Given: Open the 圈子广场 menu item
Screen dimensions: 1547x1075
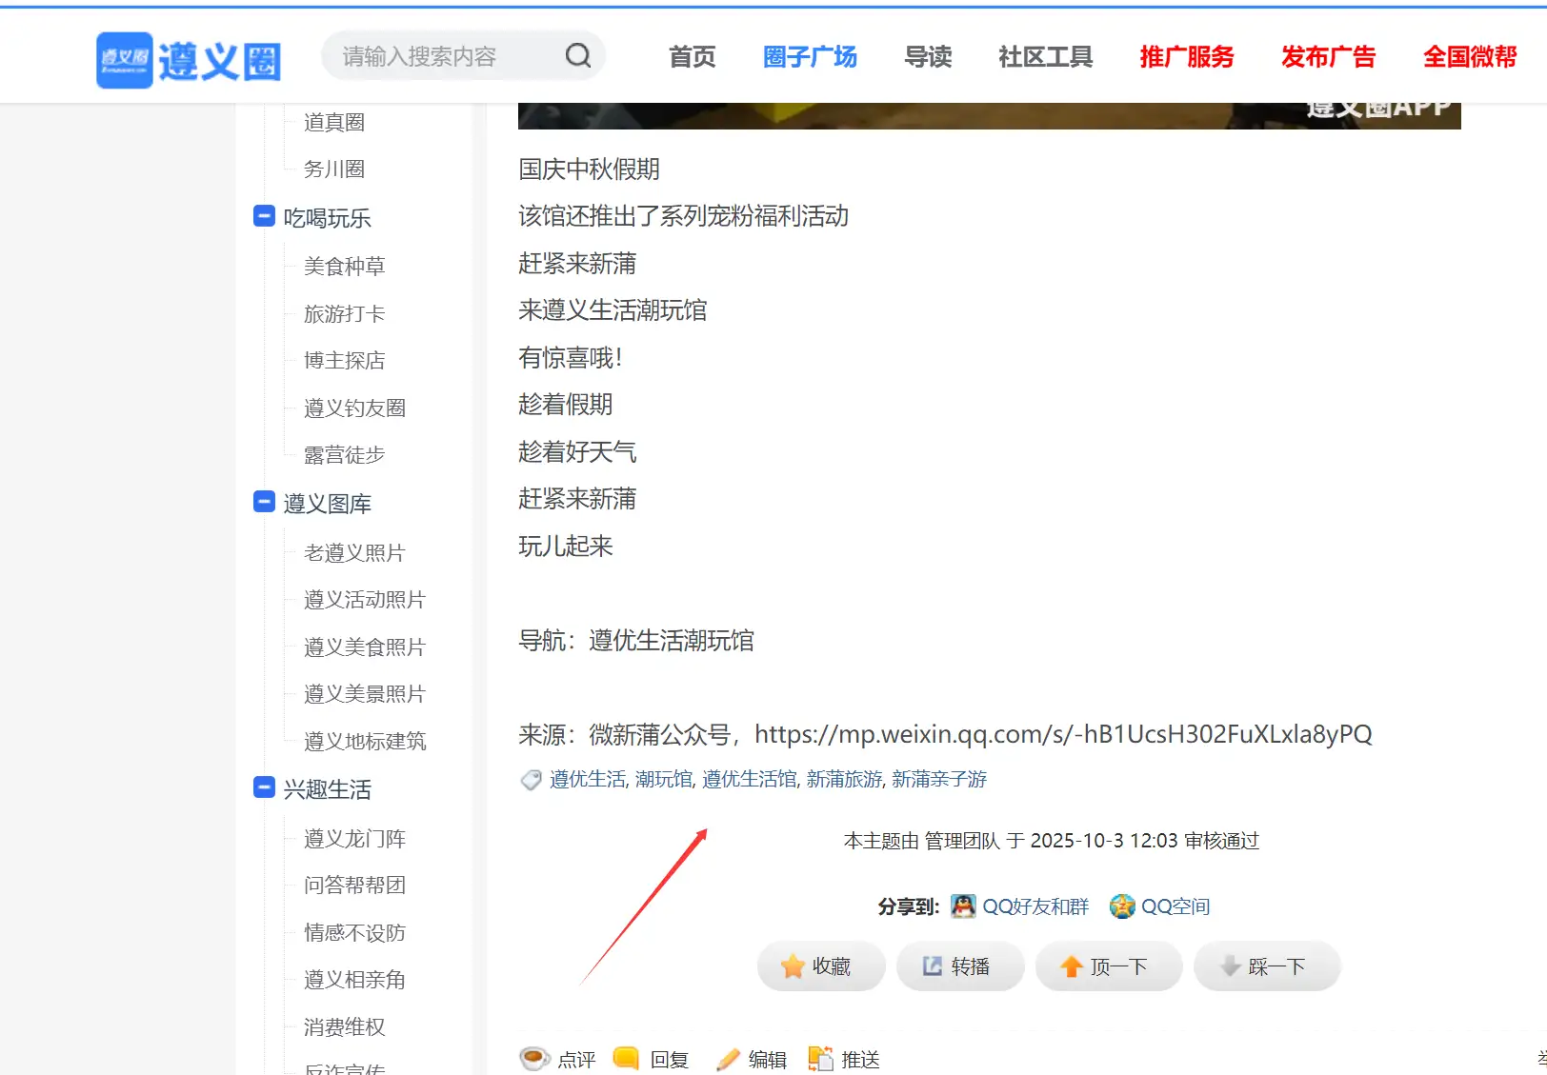Looking at the screenshot, I should coord(809,57).
